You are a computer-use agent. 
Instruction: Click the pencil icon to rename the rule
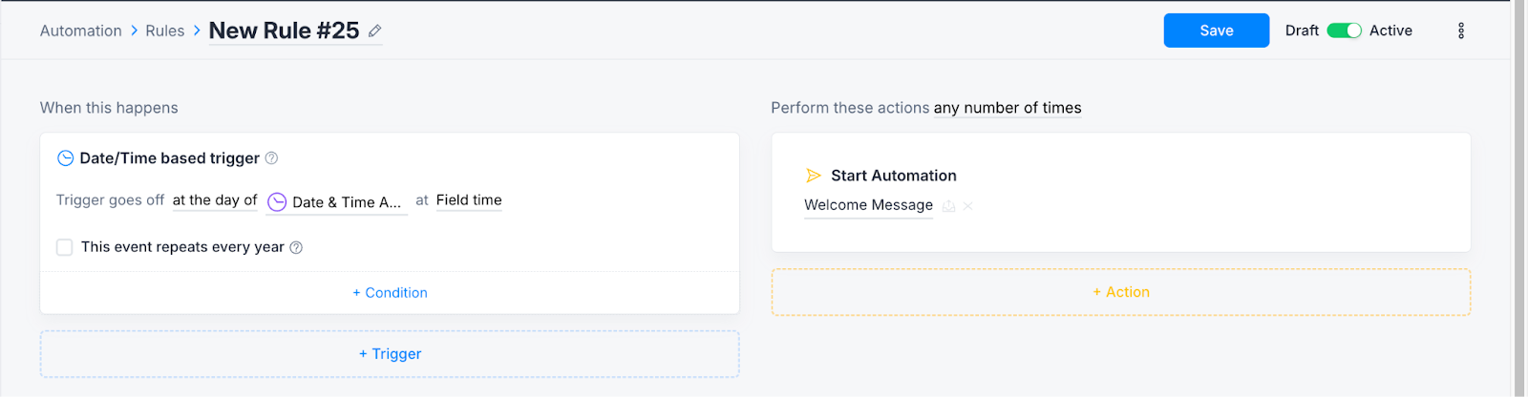pyautogui.click(x=375, y=31)
